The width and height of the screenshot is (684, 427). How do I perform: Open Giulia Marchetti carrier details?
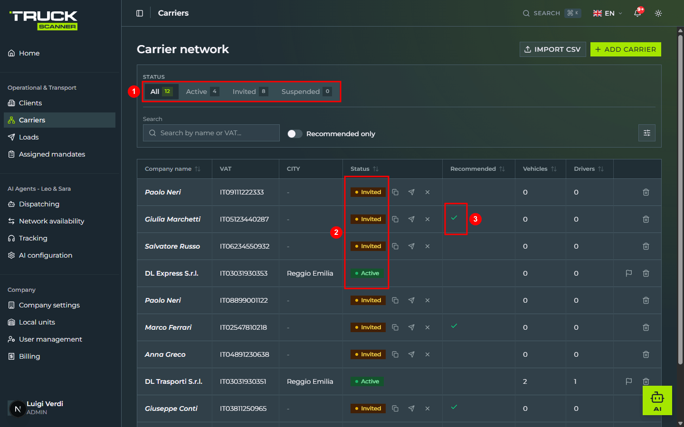point(172,219)
